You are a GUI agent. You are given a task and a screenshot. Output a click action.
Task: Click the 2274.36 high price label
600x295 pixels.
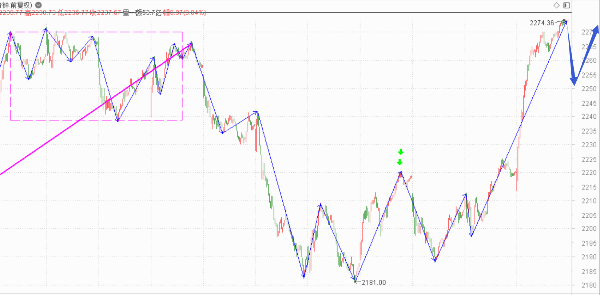pyautogui.click(x=541, y=23)
